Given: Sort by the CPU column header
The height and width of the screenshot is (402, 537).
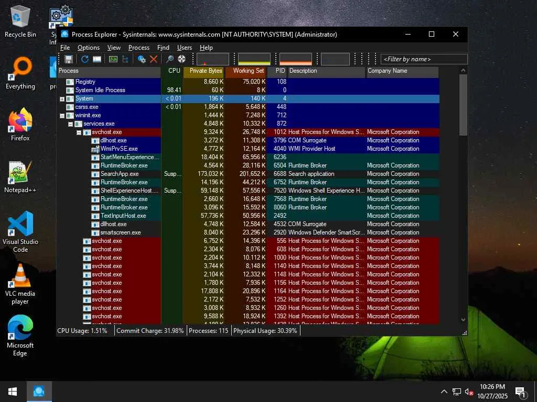Looking at the screenshot, I should pyautogui.click(x=173, y=71).
